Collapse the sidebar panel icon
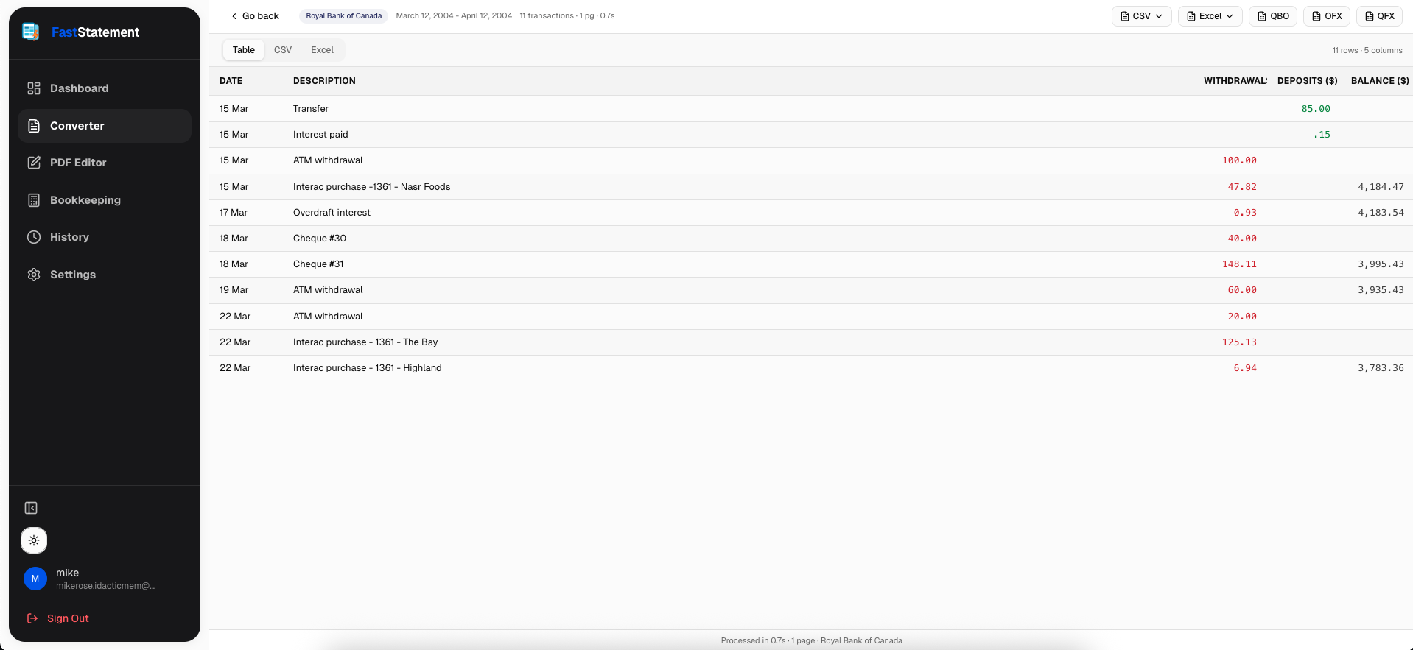Viewport: 1413px width, 650px height. 31,508
